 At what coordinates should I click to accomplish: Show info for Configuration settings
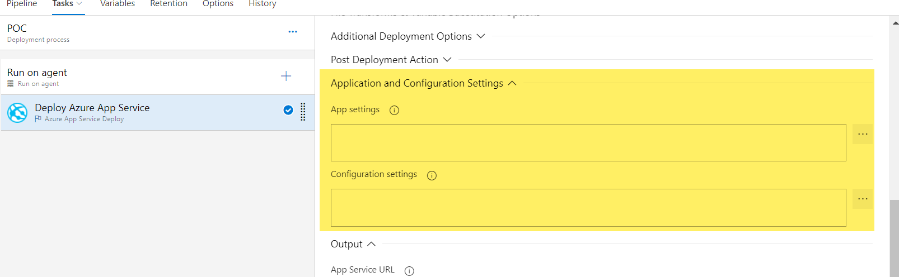[432, 175]
